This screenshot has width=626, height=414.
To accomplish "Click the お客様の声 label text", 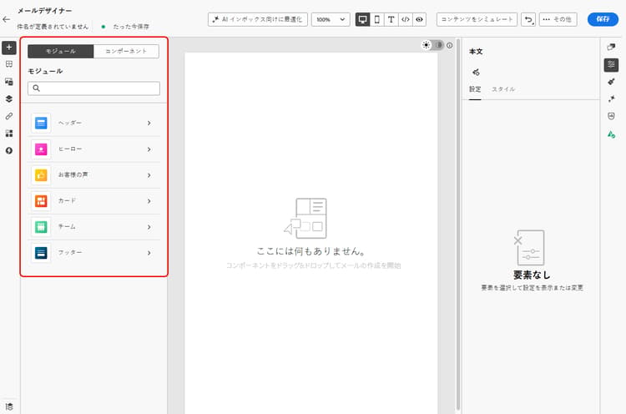I will pos(73,174).
